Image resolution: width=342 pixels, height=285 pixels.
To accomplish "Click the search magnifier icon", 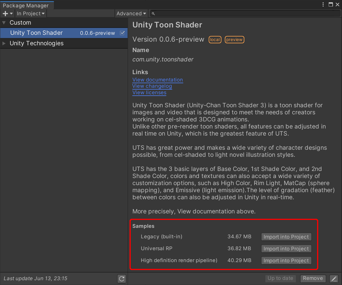I will click(153, 14).
